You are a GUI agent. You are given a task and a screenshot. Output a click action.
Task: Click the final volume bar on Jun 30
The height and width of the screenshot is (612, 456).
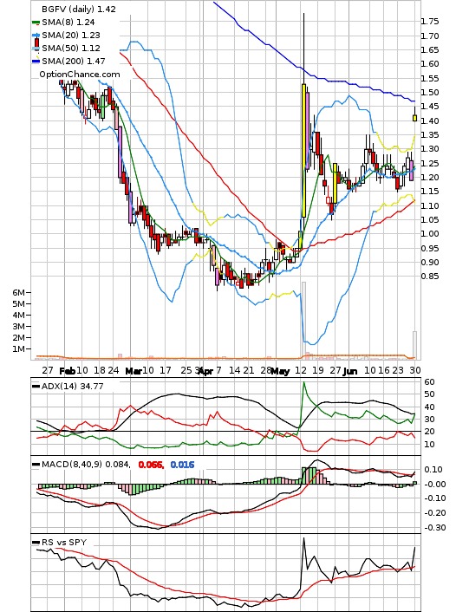click(415, 345)
